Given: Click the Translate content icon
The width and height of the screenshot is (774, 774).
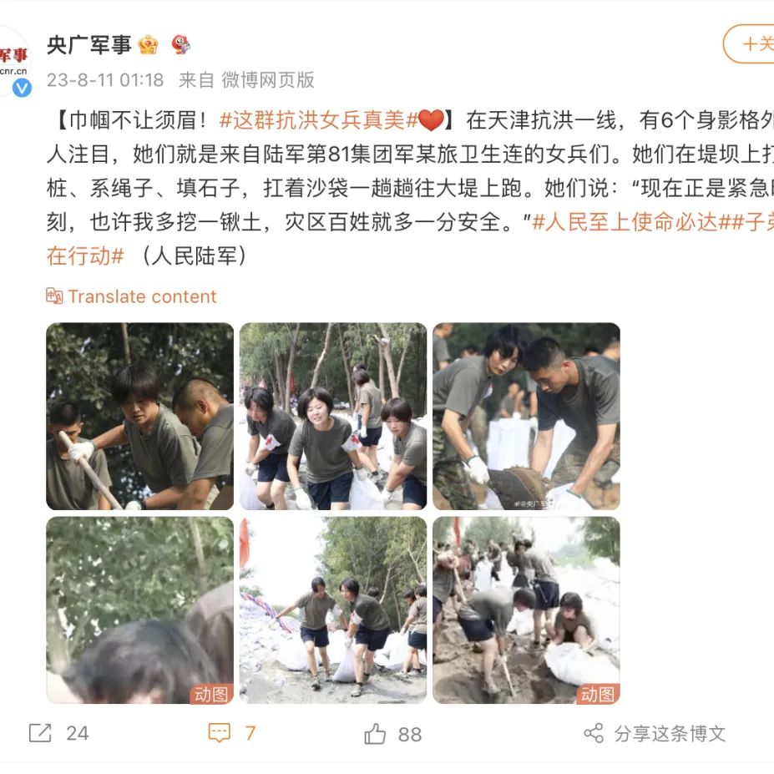Looking at the screenshot, I should click(54, 296).
